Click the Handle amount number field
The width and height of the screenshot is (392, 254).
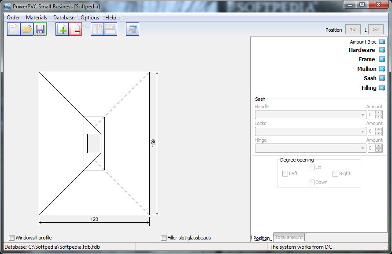371,114
